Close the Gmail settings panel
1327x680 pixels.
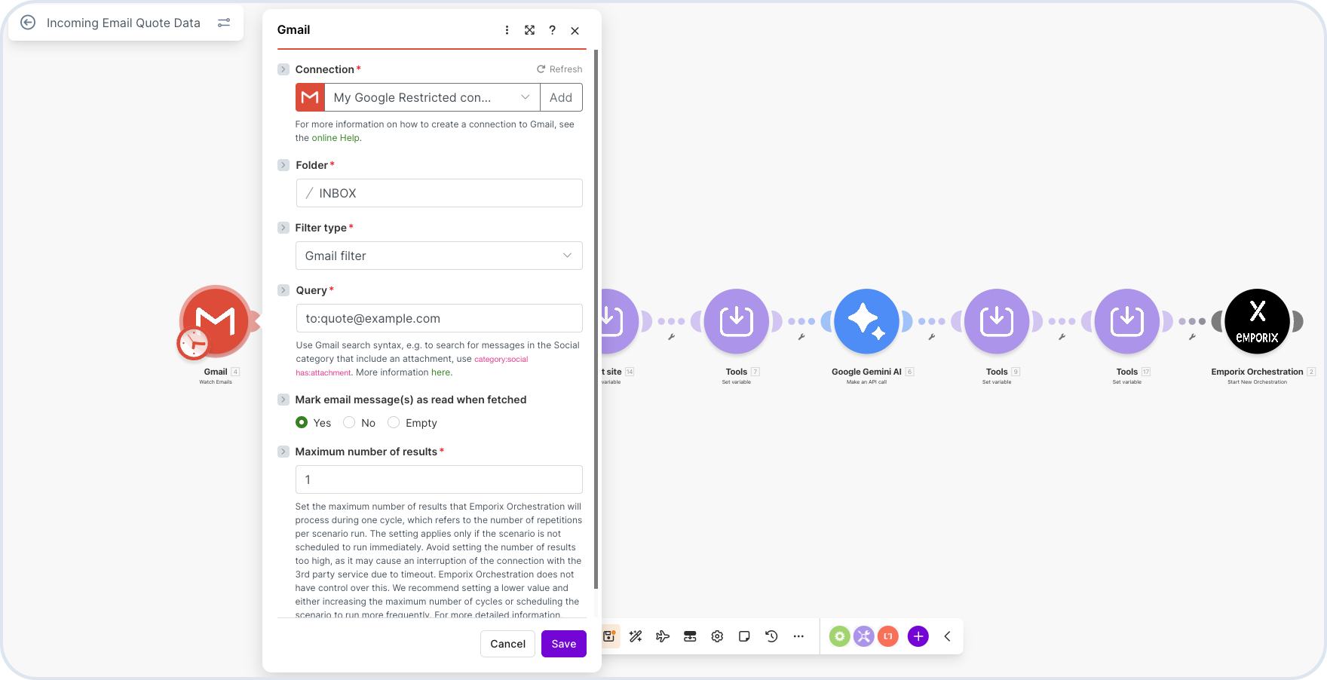575,30
